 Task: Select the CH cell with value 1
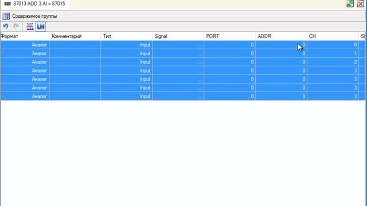point(333,53)
